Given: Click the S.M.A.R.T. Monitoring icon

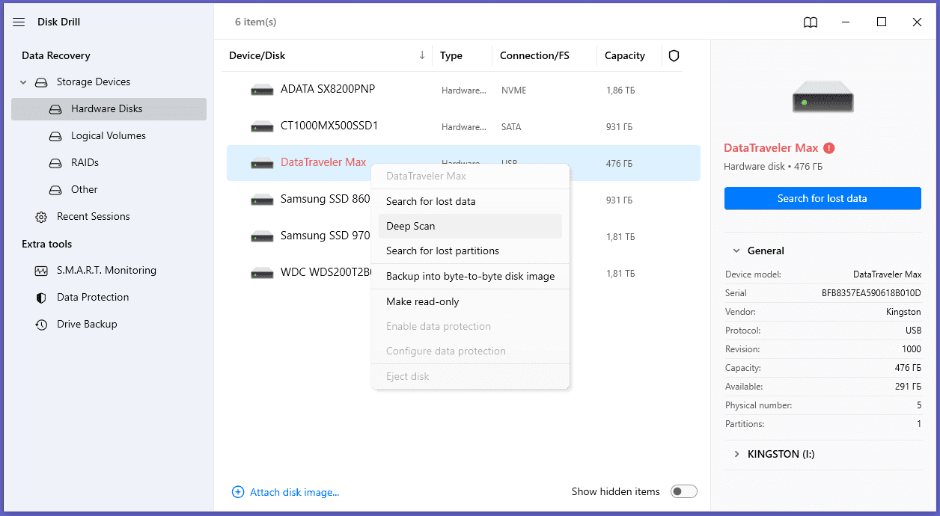Looking at the screenshot, I should 41,271.
